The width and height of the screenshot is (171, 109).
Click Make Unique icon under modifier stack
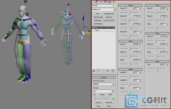pos(104,71)
